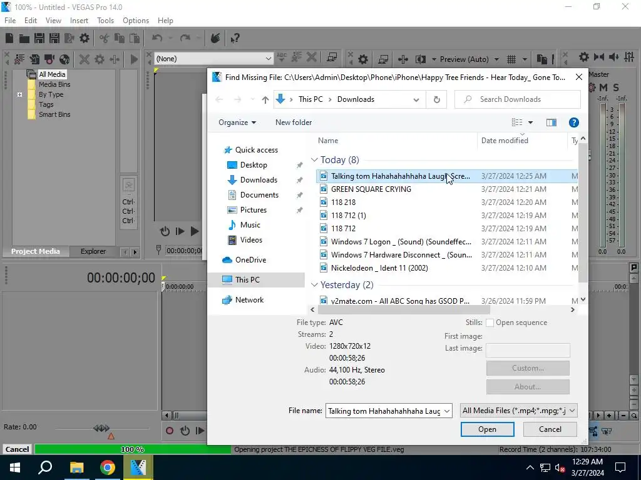Click the Search Downloads field
This screenshot has height=480, width=641.
click(518, 99)
